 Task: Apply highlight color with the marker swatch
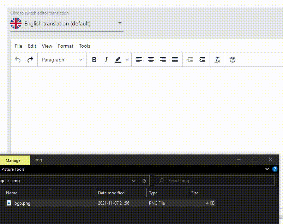119,59
